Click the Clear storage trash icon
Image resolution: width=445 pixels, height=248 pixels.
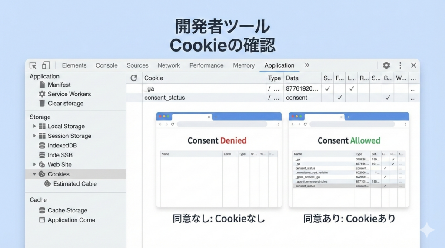click(42, 103)
